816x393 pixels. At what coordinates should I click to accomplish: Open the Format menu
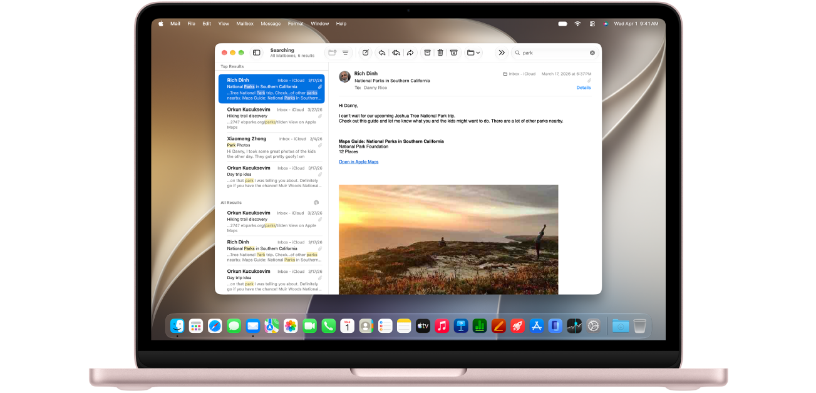click(x=296, y=24)
